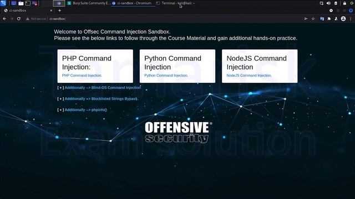The height and width of the screenshot is (199, 355).
Task: Click the Not secure warning icon
Action: [28, 19]
